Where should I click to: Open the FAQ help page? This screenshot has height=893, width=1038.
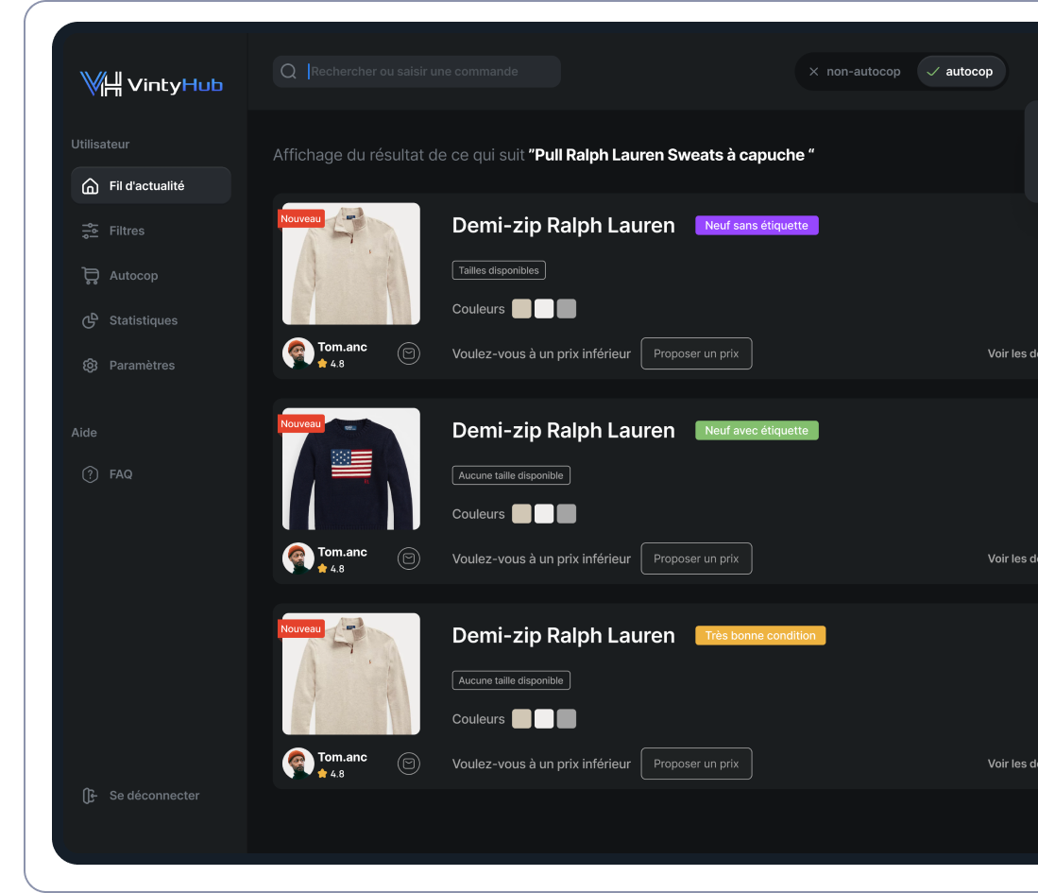click(x=120, y=474)
